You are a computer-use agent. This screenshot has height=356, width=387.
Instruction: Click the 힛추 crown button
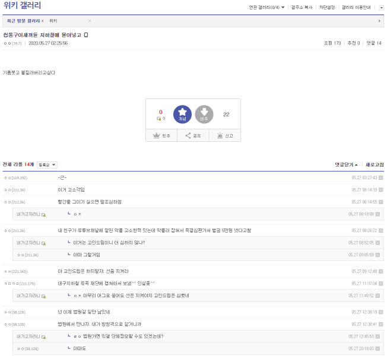161,135
